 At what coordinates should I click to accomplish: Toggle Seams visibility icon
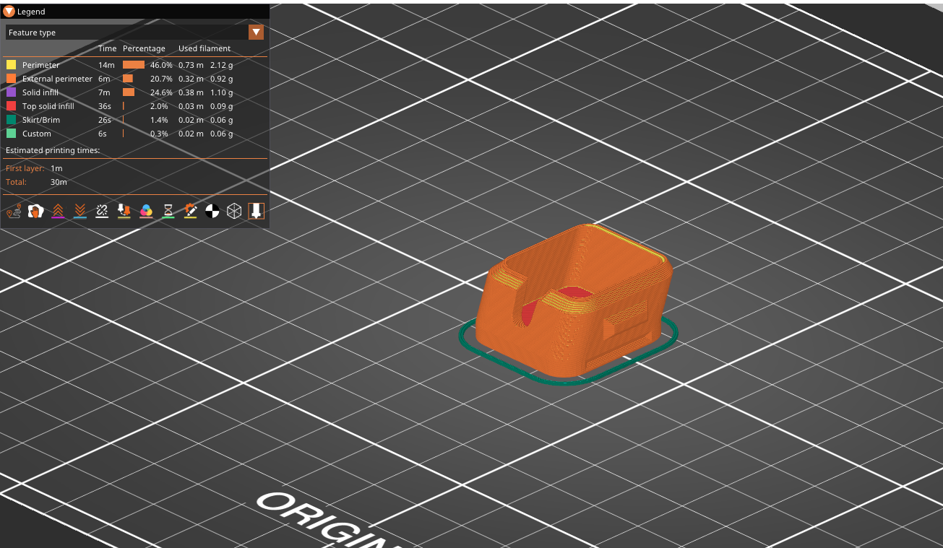tap(102, 211)
